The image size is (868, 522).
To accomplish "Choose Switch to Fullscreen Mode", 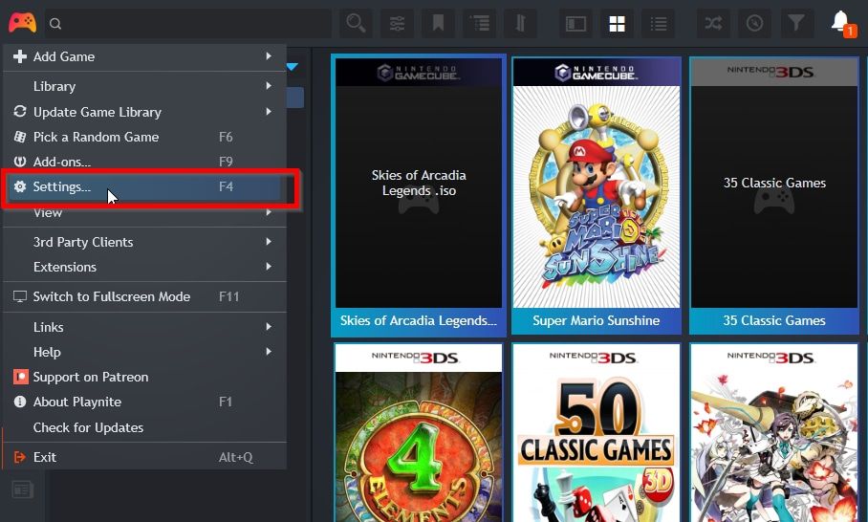I will click(x=144, y=296).
